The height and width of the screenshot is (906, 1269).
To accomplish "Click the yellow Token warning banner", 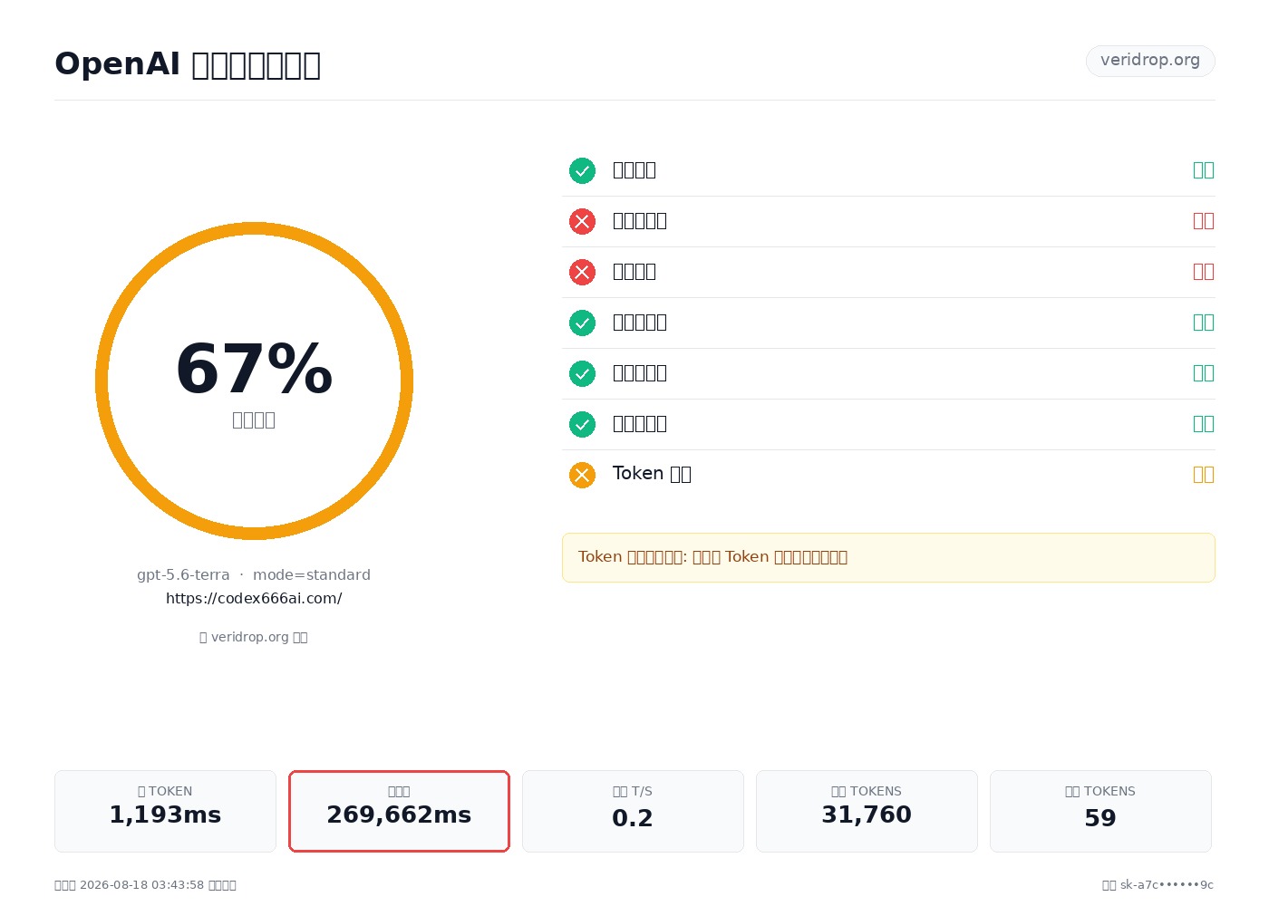I will [888, 557].
